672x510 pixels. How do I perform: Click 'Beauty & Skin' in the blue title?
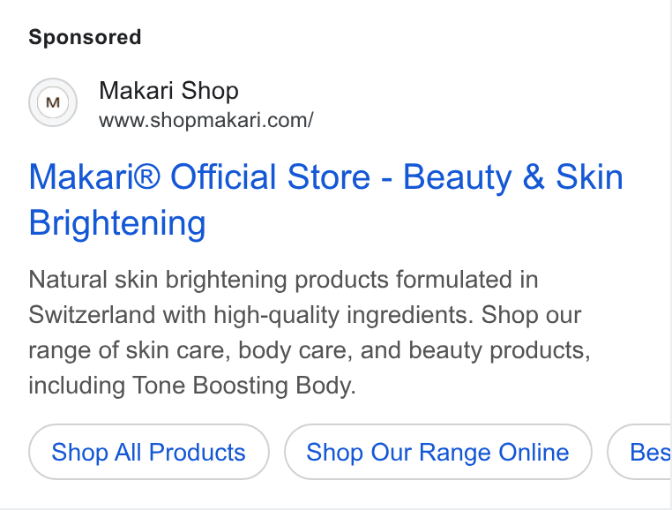click(513, 176)
